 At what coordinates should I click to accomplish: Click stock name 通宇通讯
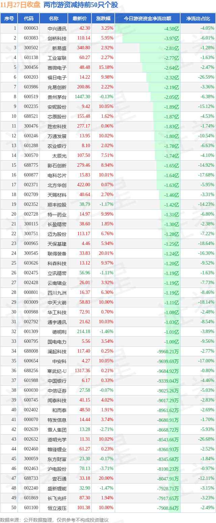(x=57, y=322)
